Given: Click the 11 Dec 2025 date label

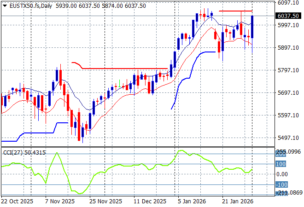Looking at the screenshot, I should [150, 201].
